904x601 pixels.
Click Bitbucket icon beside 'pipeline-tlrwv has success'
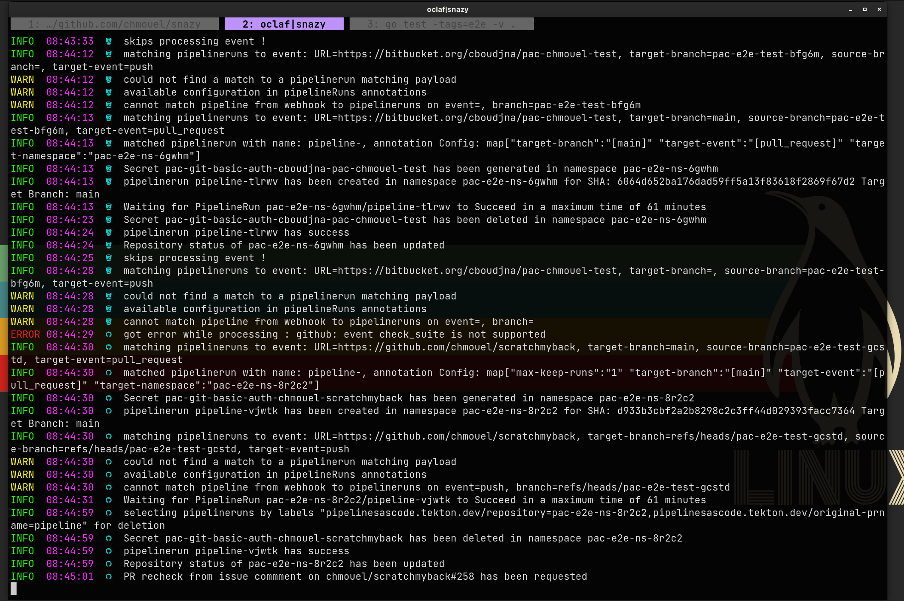pos(109,232)
